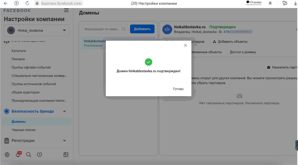
Task: Go back with browser back arrow
Action: (x=6, y=3)
